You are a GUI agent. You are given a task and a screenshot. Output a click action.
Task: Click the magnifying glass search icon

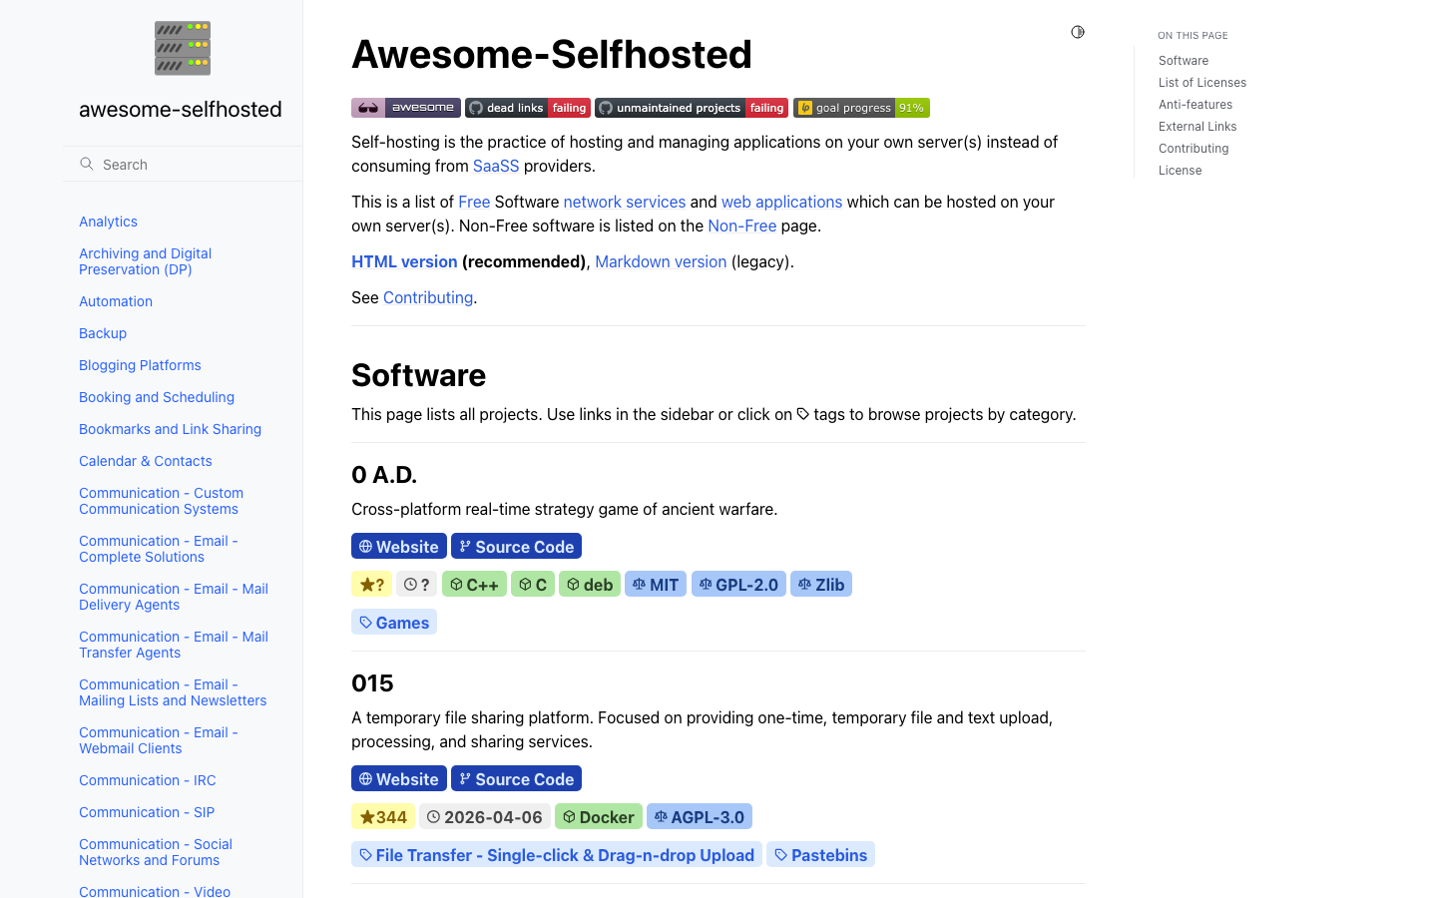(85, 164)
